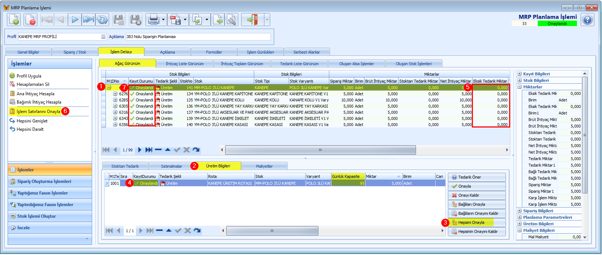602x255 pixels.
Task: Expand Kayıt Bilgileri section
Action: pyautogui.click(x=520, y=74)
